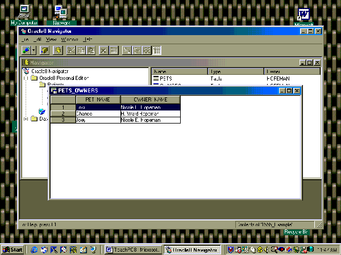Click the Navigator child window title icon
The width and height of the screenshot is (341, 255).
click(x=27, y=63)
